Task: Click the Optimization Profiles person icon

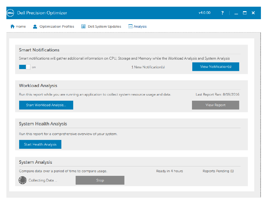Action: coord(35,26)
